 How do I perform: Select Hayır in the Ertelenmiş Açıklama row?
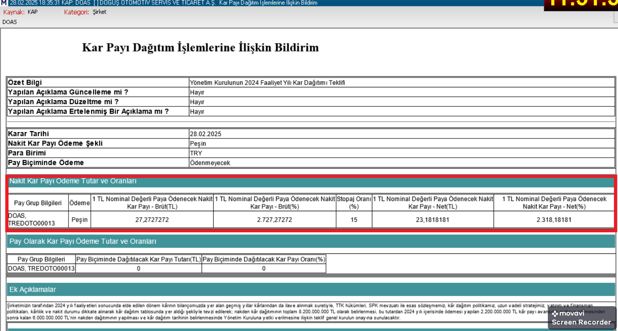197,112
